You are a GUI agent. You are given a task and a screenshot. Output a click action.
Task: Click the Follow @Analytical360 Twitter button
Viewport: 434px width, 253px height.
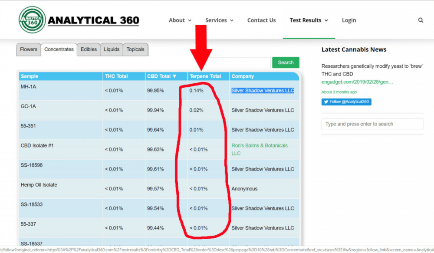tap(346, 102)
